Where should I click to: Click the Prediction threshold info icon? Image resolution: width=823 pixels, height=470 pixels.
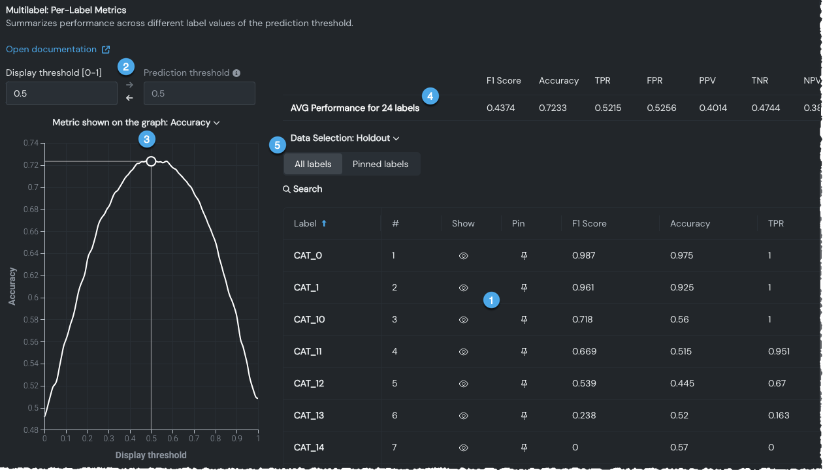point(236,73)
